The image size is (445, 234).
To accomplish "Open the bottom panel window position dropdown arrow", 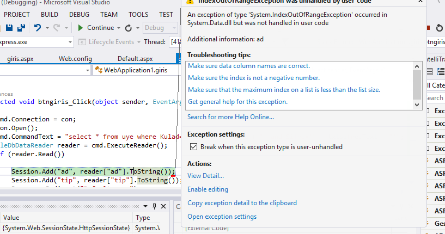I will (x=145, y=206).
